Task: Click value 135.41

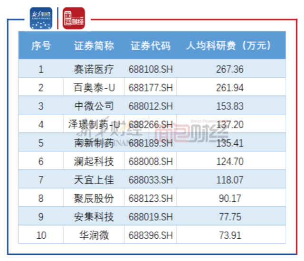Action: [230, 143]
